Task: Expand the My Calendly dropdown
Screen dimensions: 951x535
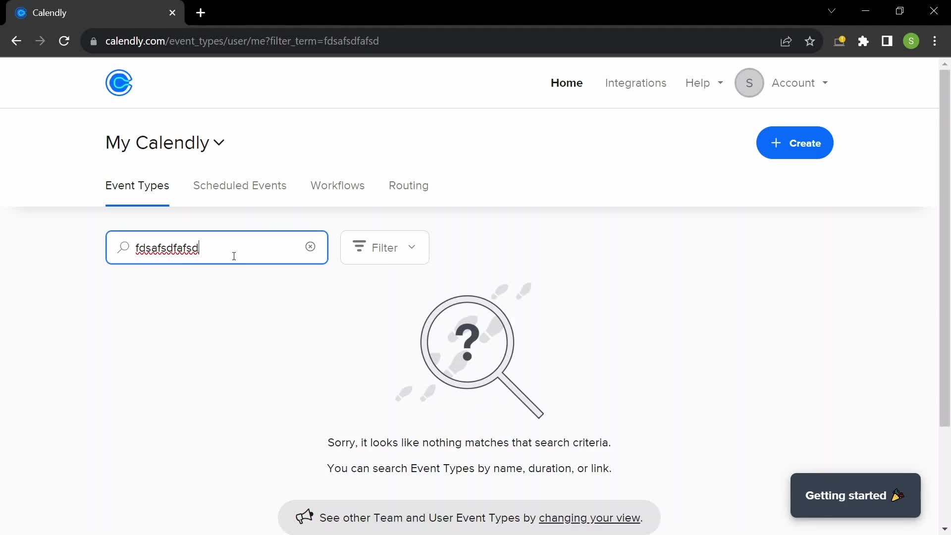Action: tap(219, 142)
